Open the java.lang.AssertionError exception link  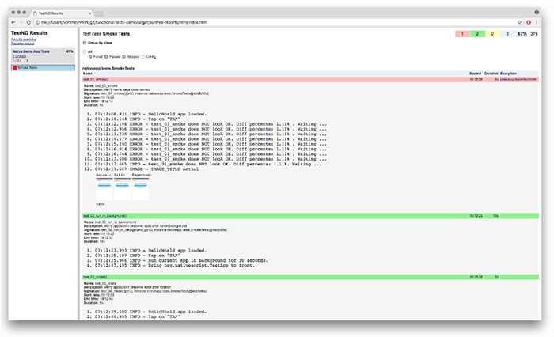[x=518, y=79]
